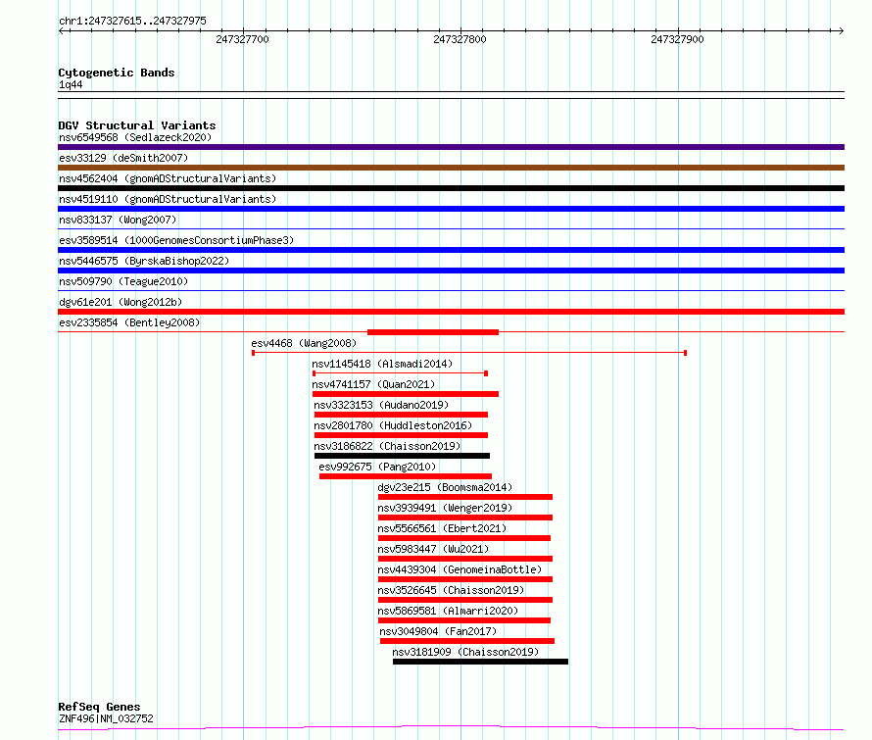Click dgv61e201 (Wong2012b) label
The height and width of the screenshot is (740, 872).
[121, 302]
